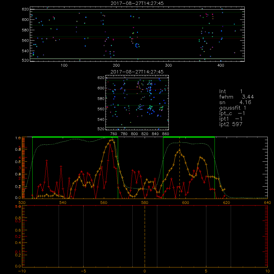This screenshot has width=274, height=274.
Task: Click the timestamp title above the wide upper panel
Action: (x=137, y=3)
